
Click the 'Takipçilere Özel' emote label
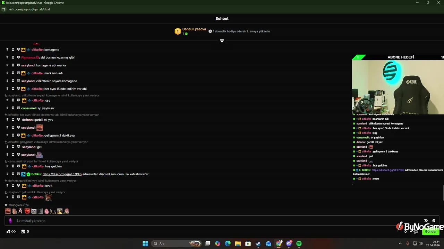17,205
